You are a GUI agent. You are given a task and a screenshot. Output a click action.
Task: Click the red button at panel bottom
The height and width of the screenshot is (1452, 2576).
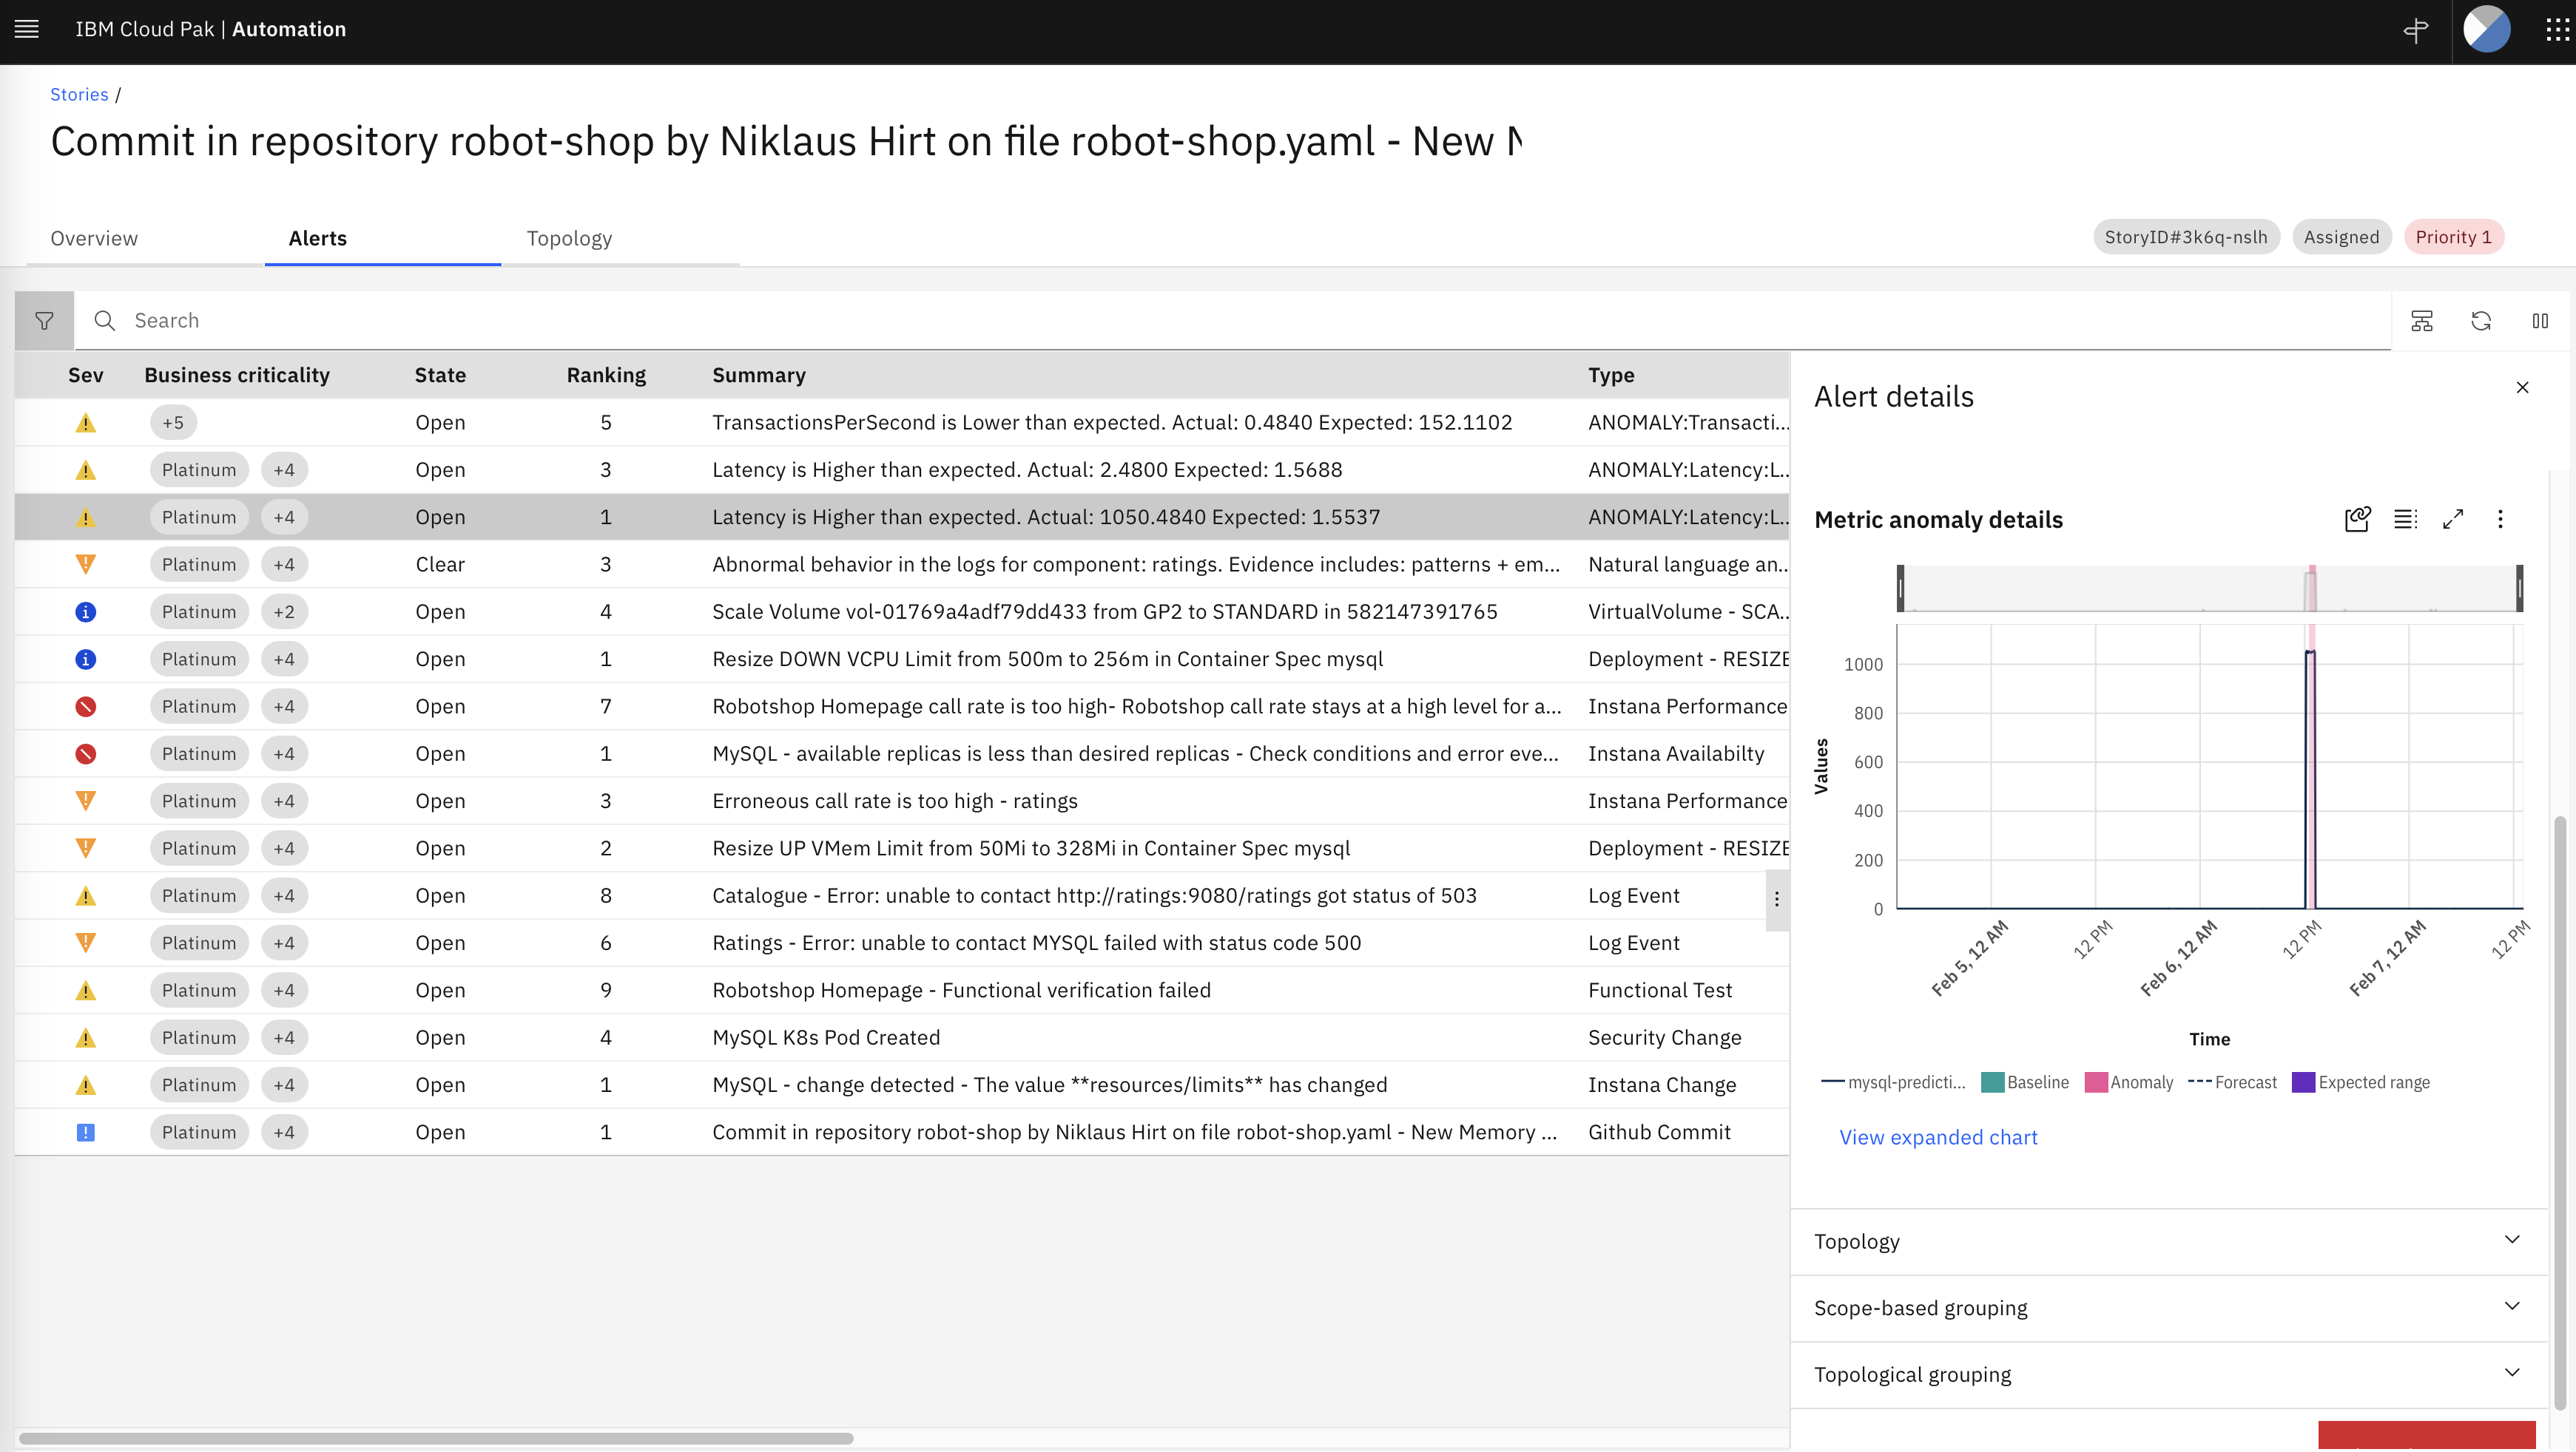(2426, 1436)
